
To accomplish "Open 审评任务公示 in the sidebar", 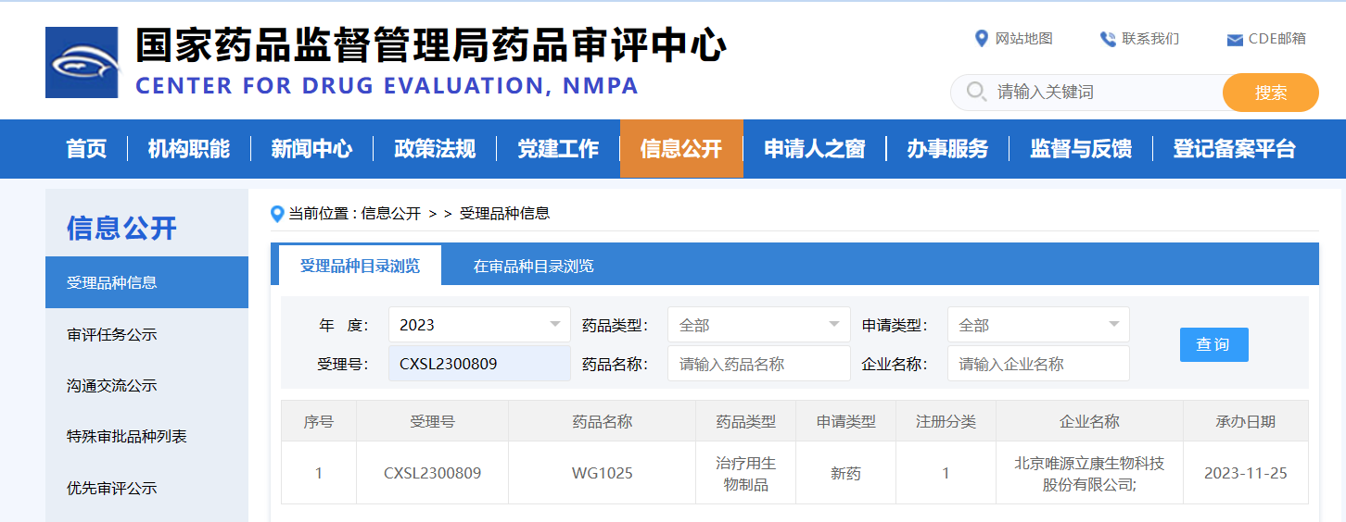I will 112,334.
